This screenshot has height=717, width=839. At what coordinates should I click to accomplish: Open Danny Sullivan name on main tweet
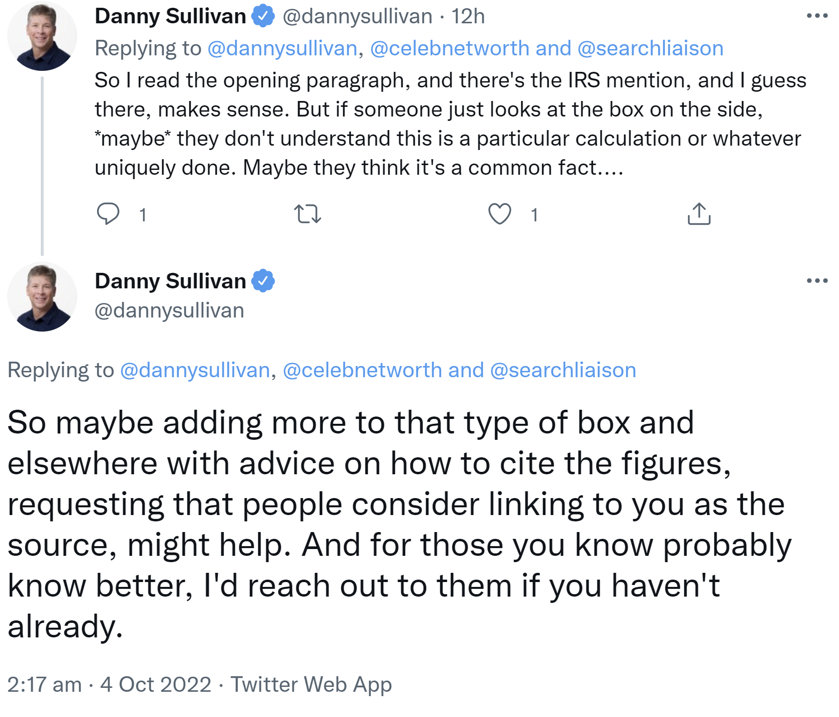[170, 281]
